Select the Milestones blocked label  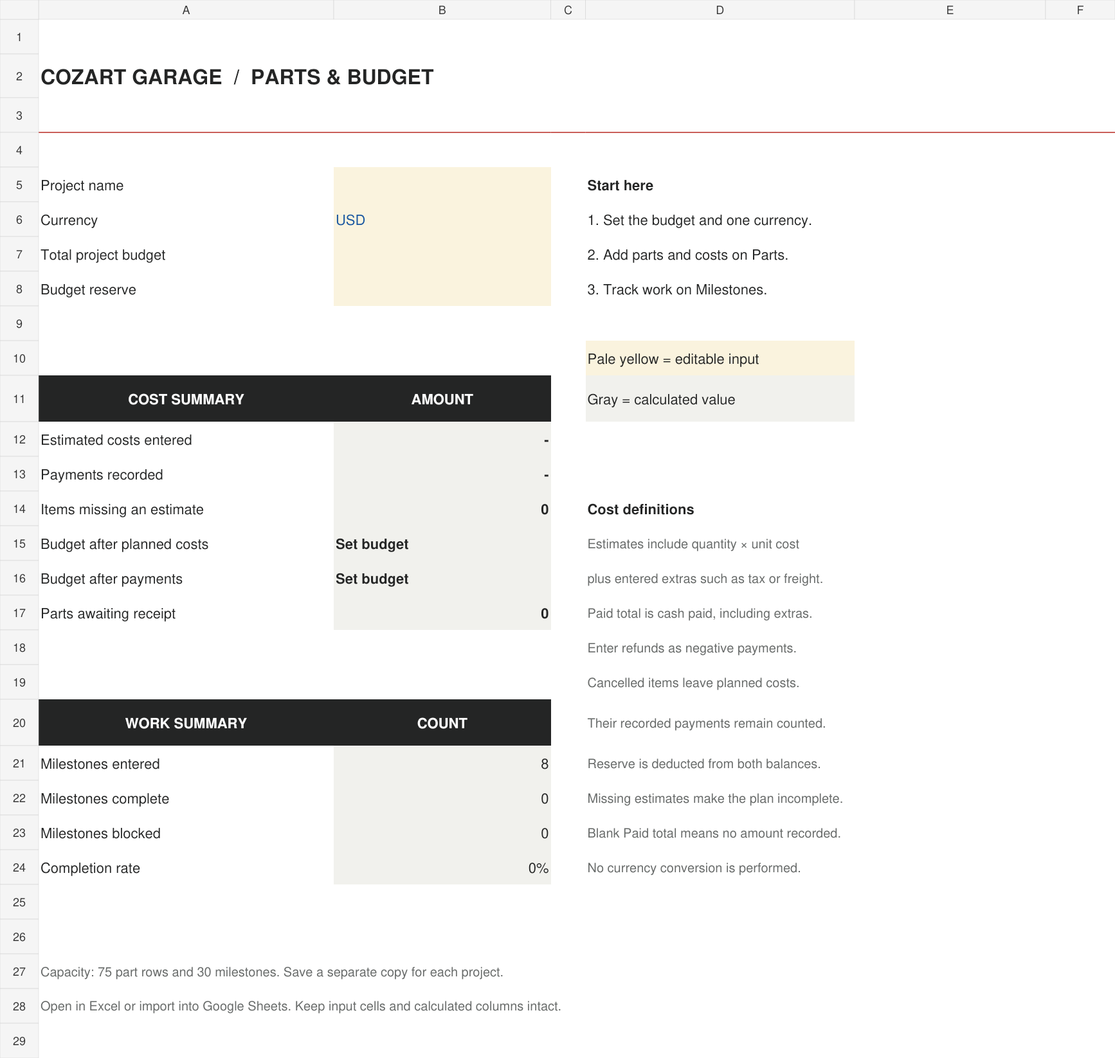pyautogui.click(x=101, y=833)
